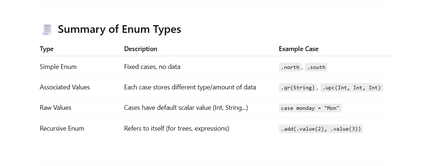429x166 pixels.
Task: Click the '.north' code snippet
Action: pos(290,67)
